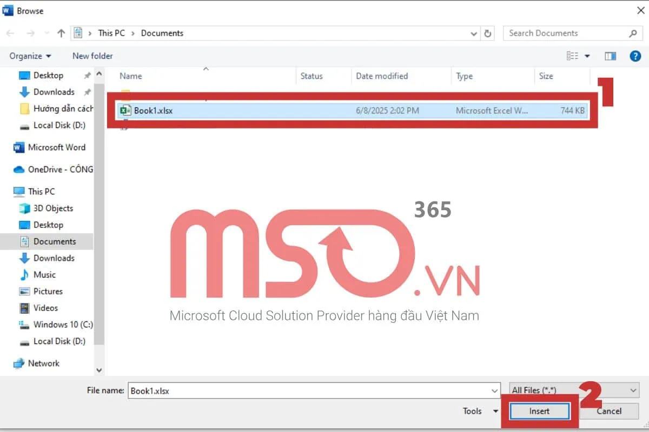Viewport: 649px width, 432px height.
Task: Click the sidebar vertical scrollbar
Action: click(x=100, y=216)
